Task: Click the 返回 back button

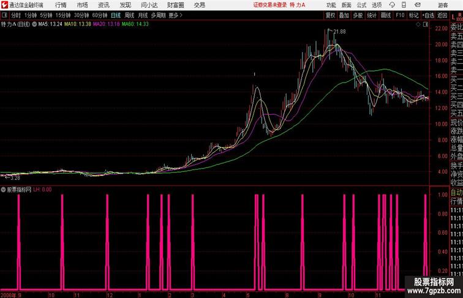Action: tap(442, 15)
